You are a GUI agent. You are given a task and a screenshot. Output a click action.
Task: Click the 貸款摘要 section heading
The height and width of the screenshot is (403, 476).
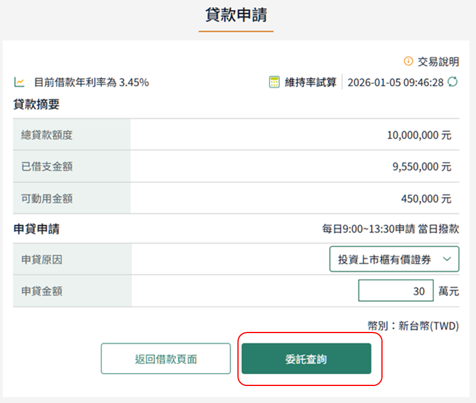36,105
